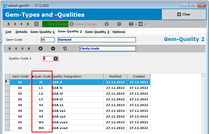Screen dimensions: 209x134
Task: Click the printer icon
Action: point(131,24)
